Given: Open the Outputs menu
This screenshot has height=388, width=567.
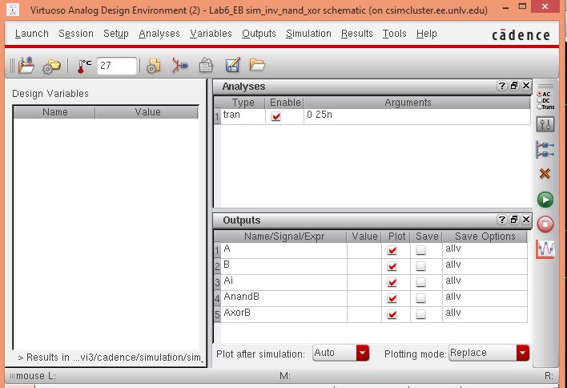Looking at the screenshot, I should pos(259,34).
